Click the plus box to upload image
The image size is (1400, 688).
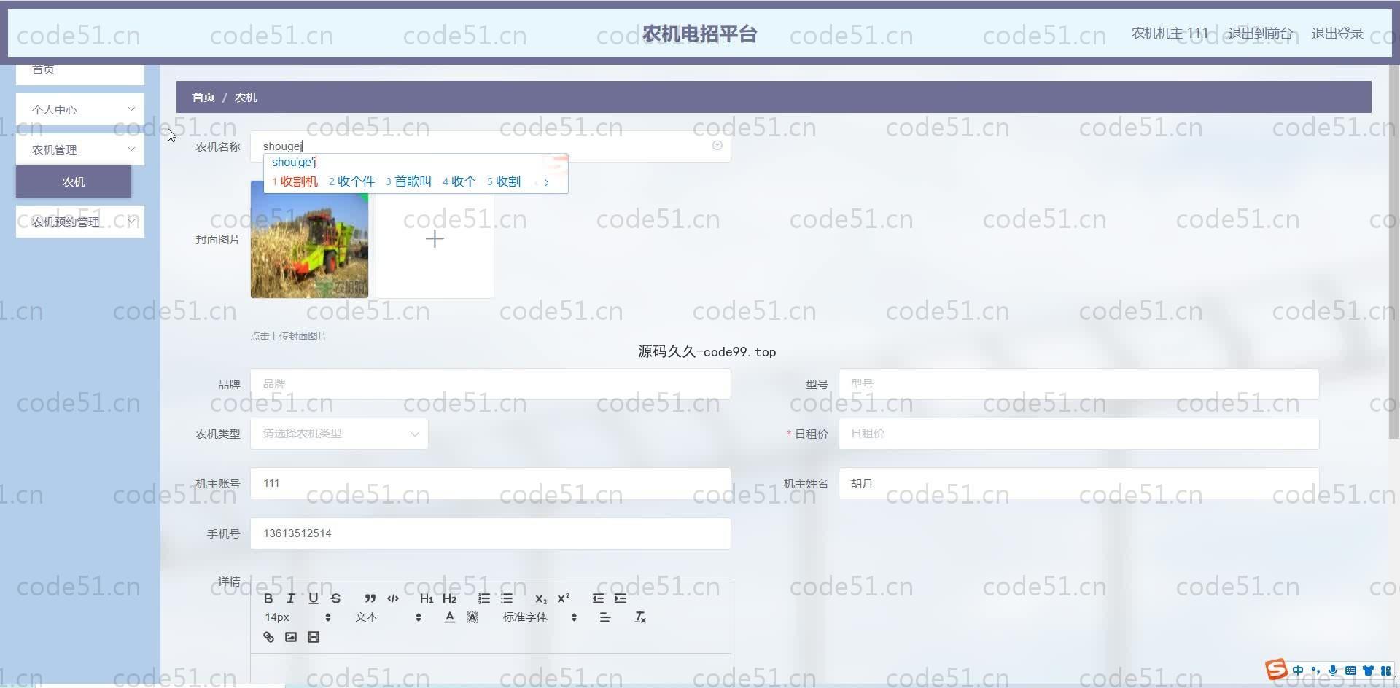click(x=435, y=239)
